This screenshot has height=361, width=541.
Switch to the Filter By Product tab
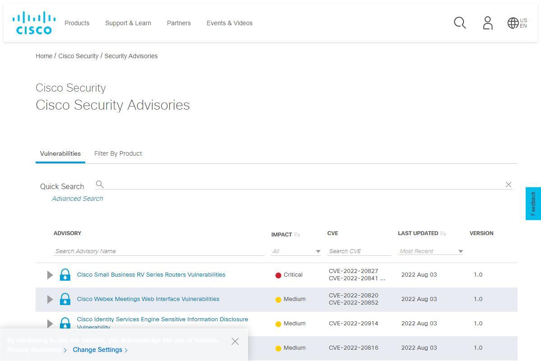[118, 153]
